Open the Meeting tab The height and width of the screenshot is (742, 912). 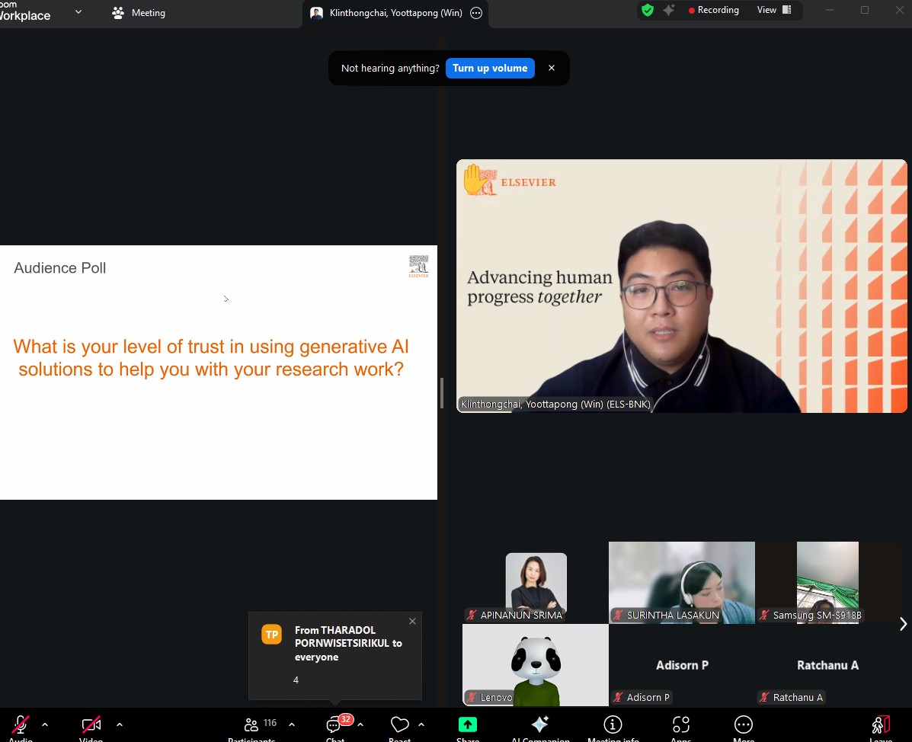pyautogui.click(x=139, y=13)
